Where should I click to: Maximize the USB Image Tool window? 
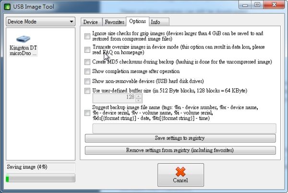(257, 5)
